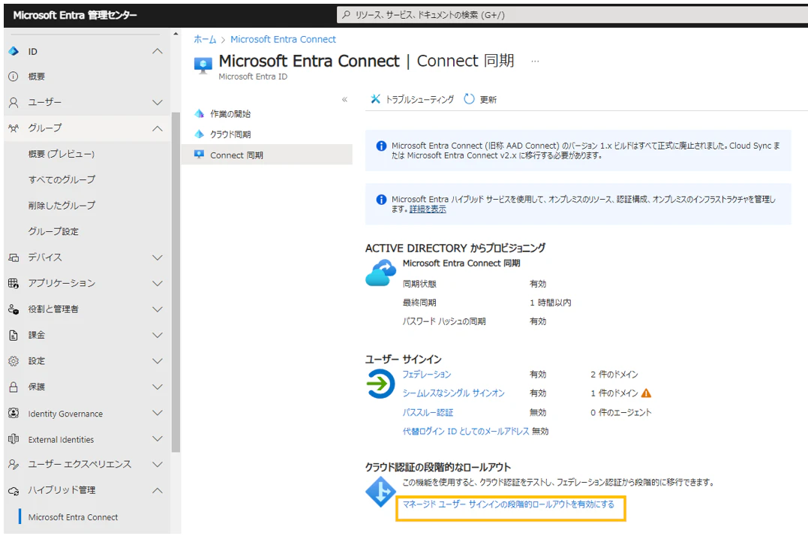Click the sidebar vertical scrollbar
The width and height of the screenshot is (808, 539).
[x=176, y=282]
